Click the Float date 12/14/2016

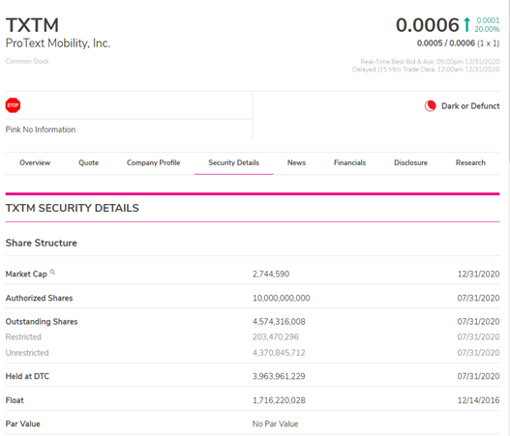(478, 400)
